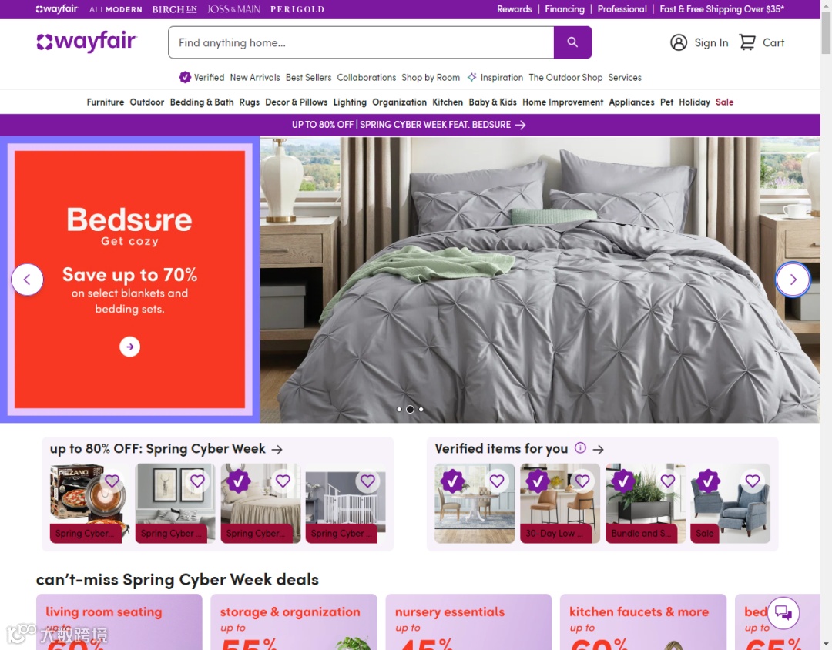This screenshot has width=832, height=650.
Task: Open the Sale menu item
Action: 724,102
